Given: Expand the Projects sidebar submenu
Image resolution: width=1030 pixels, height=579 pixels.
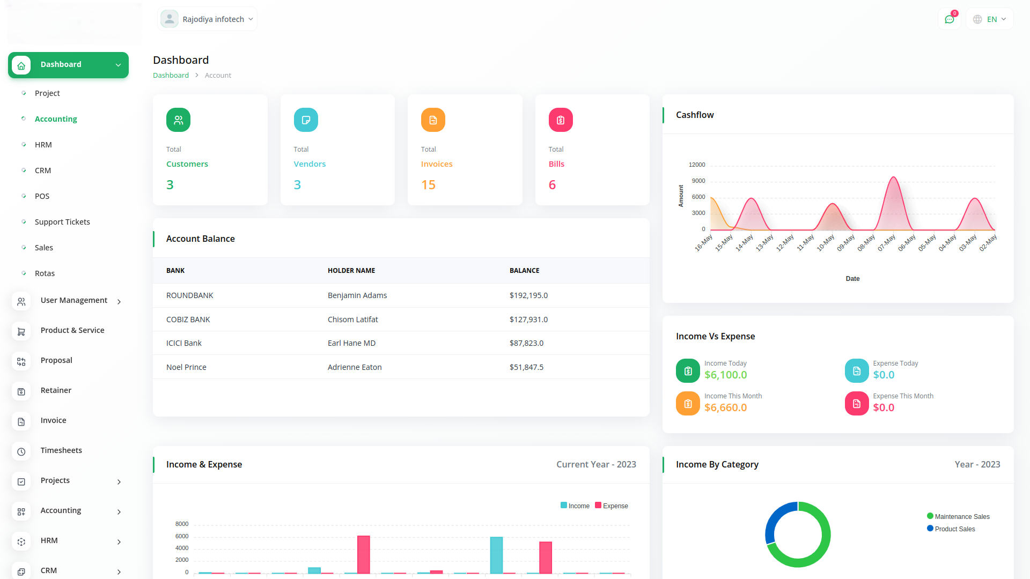Looking at the screenshot, I should (x=119, y=481).
